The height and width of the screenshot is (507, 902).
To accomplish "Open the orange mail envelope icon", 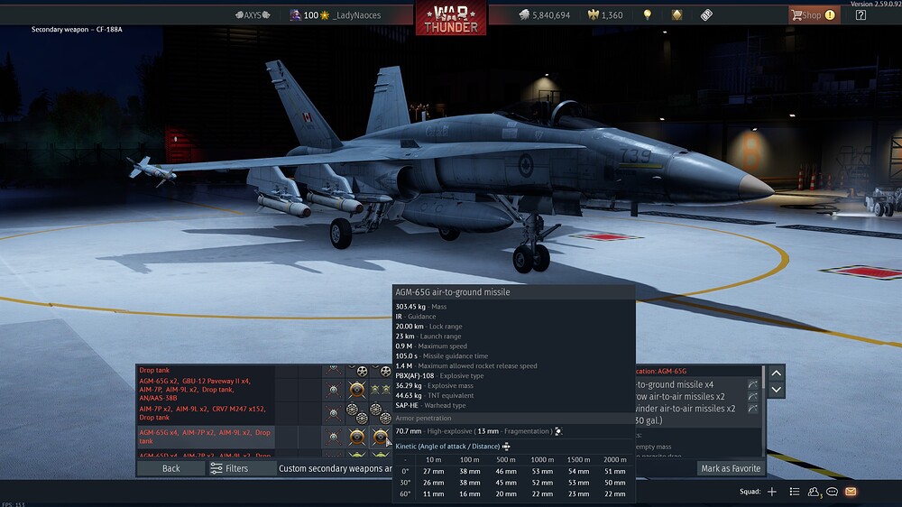I will point(851,492).
